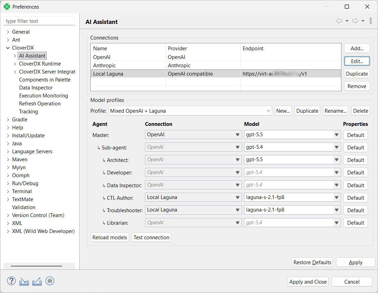Image resolution: width=378 pixels, height=293 pixels.
Task: Click Add... connection button
Action: pos(357,49)
